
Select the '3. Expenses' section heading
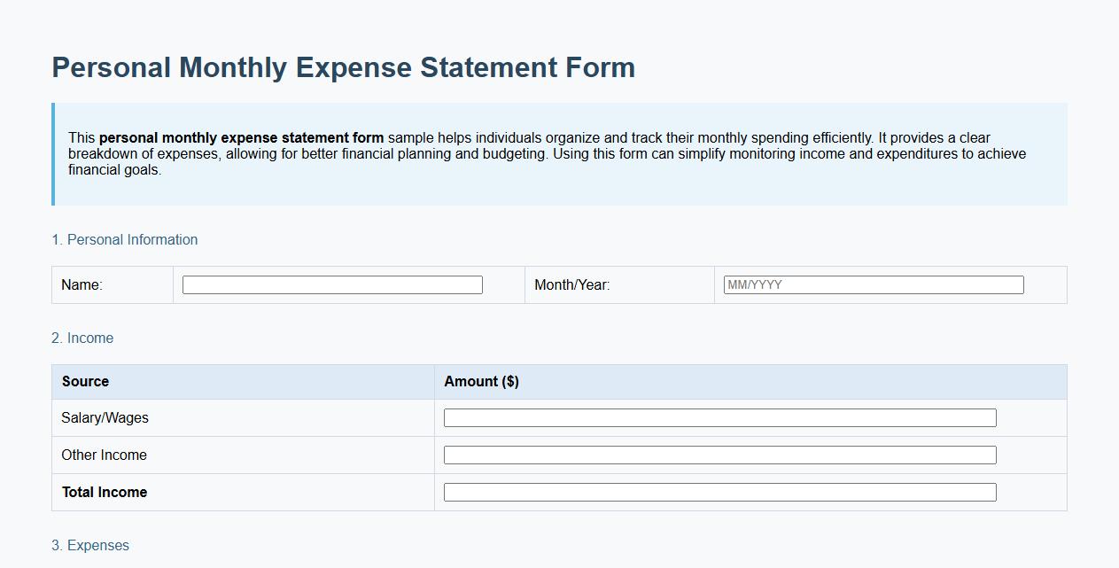coord(90,546)
